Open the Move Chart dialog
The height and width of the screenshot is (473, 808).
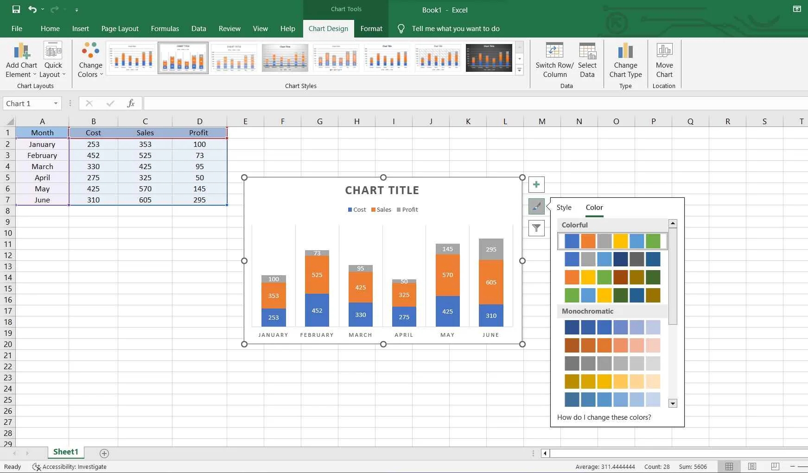point(664,59)
